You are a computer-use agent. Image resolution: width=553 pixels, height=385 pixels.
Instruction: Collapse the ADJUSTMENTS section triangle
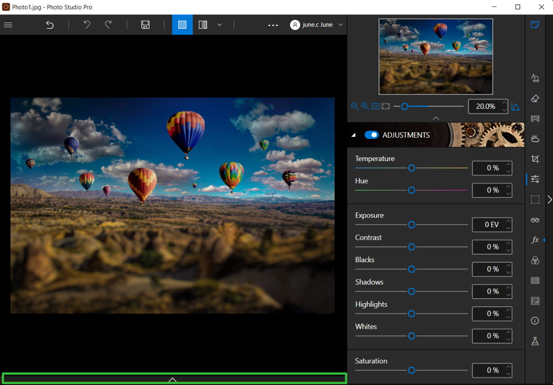tap(354, 135)
